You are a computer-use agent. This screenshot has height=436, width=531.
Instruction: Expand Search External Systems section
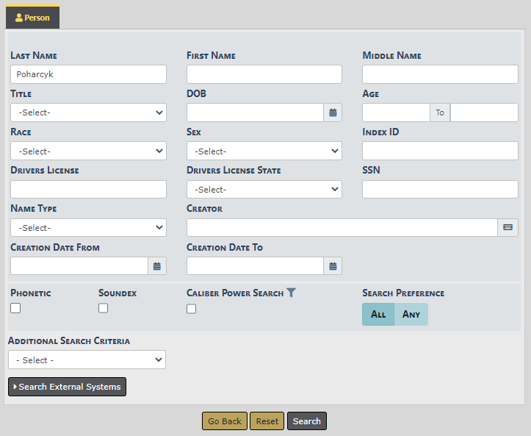click(x=67, y=387)
